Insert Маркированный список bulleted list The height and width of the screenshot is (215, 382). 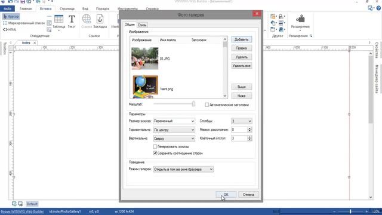point(24,23)
